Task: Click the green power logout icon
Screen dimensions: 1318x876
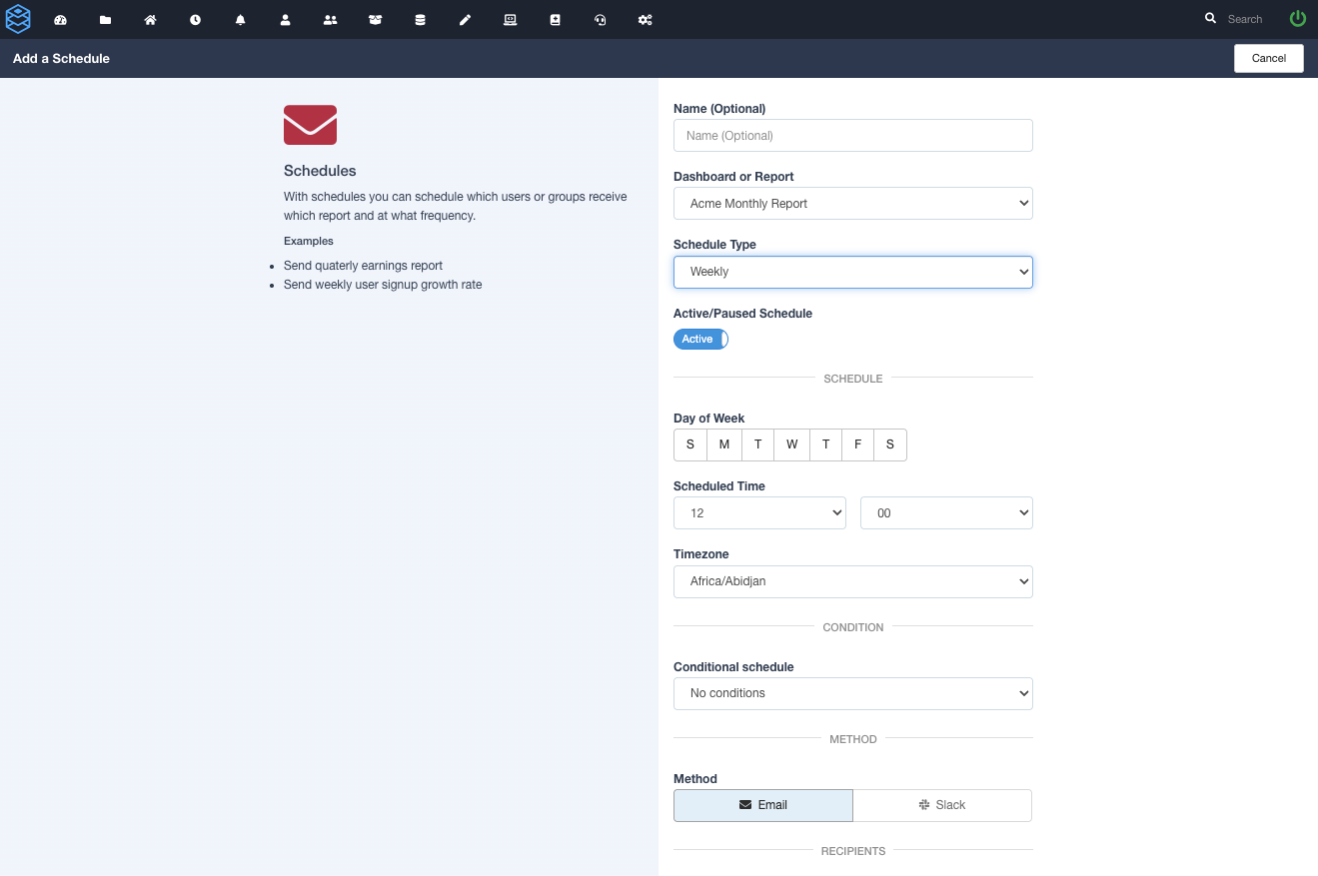Action: tap(1297, 18)
